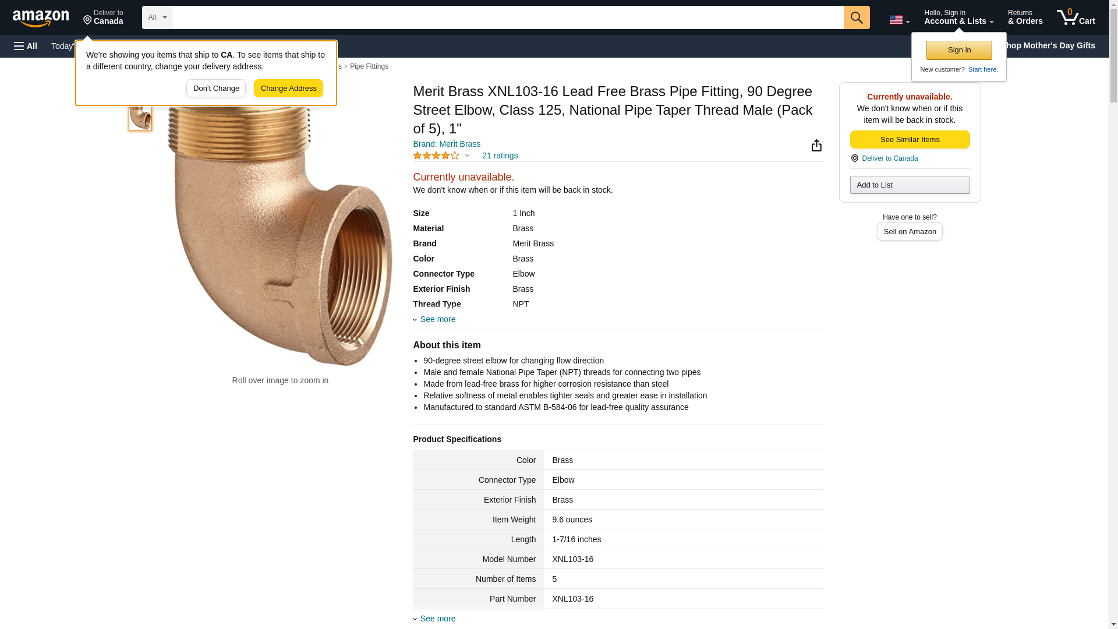Click the Amazon logo
This screenshot has height=629, width=1118.
[x=41, y=18]
